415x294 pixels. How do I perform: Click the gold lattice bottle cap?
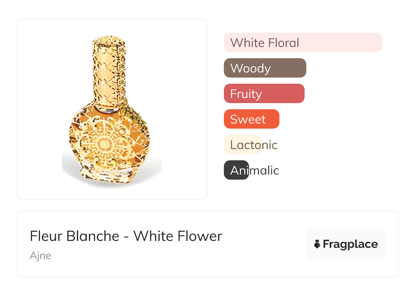coord(109,68)
